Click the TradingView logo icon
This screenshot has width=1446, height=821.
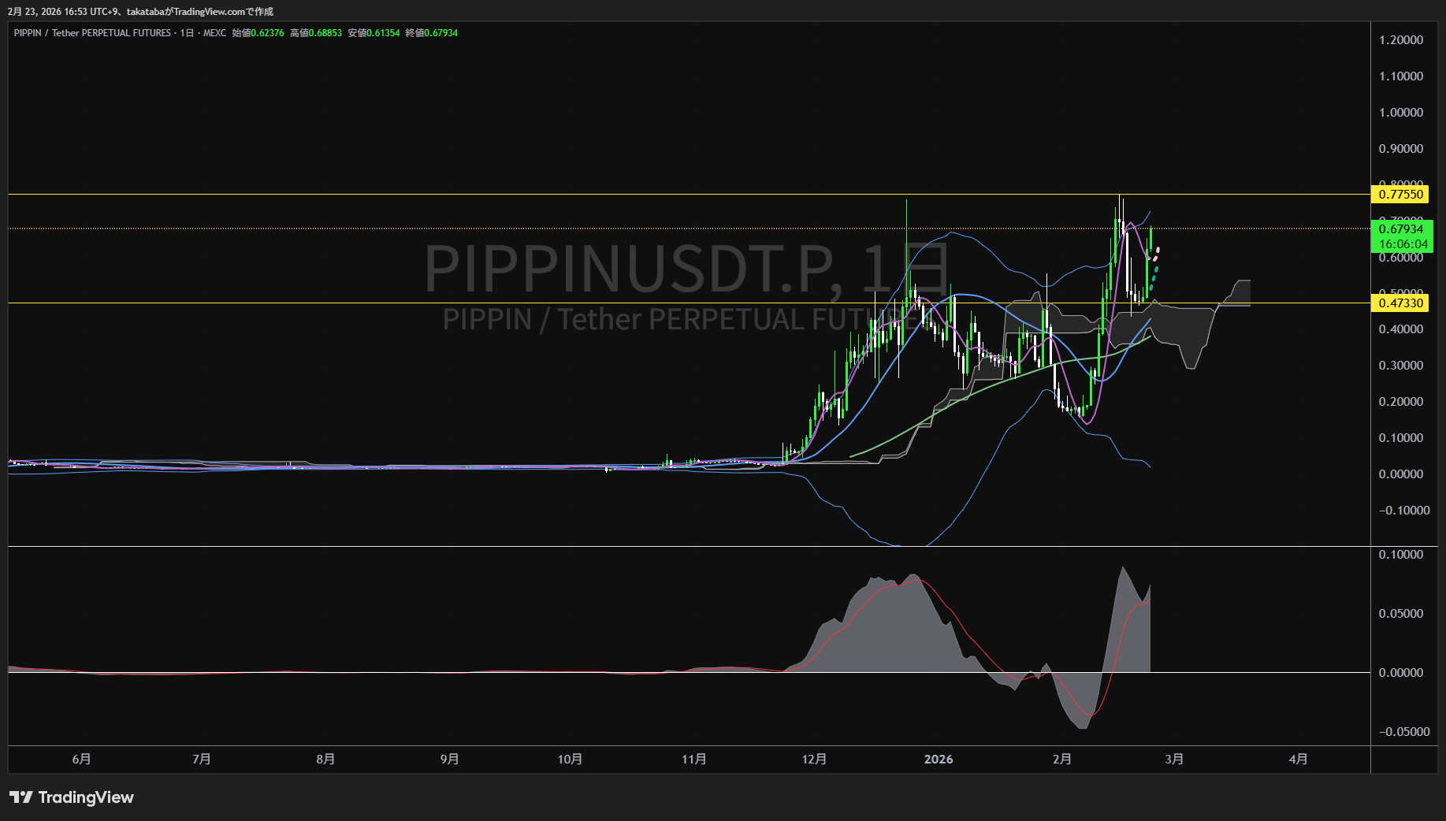pos(21,797)
